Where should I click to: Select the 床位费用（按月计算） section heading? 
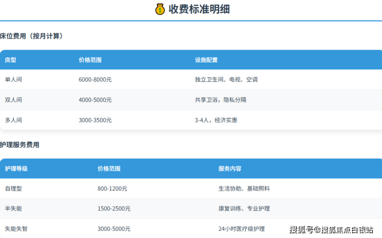[31, 36]
